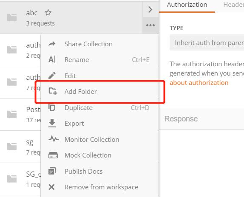The height and width of the screenshot is (197, 244).
Task: Expand the abc collection with chevron arrow
Action: point(150,9)
